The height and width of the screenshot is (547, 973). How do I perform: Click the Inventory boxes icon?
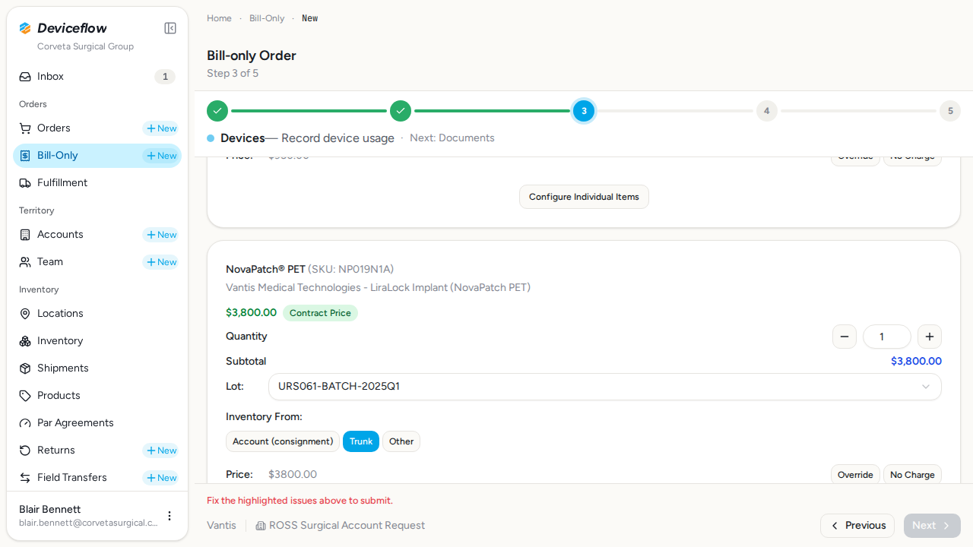coord(25,341)
